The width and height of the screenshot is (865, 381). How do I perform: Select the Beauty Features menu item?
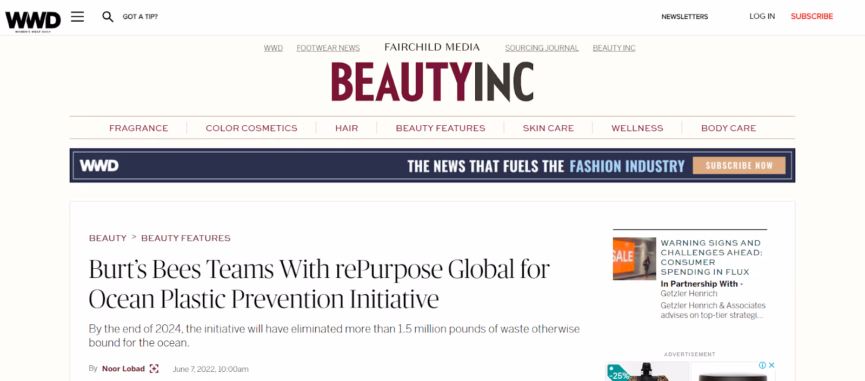pos(441,128)
